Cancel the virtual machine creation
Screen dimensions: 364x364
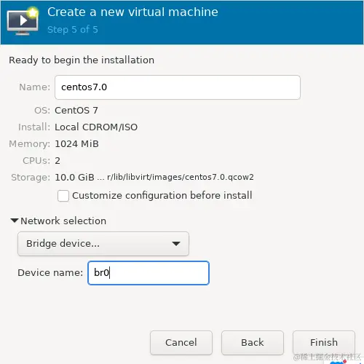181,342
